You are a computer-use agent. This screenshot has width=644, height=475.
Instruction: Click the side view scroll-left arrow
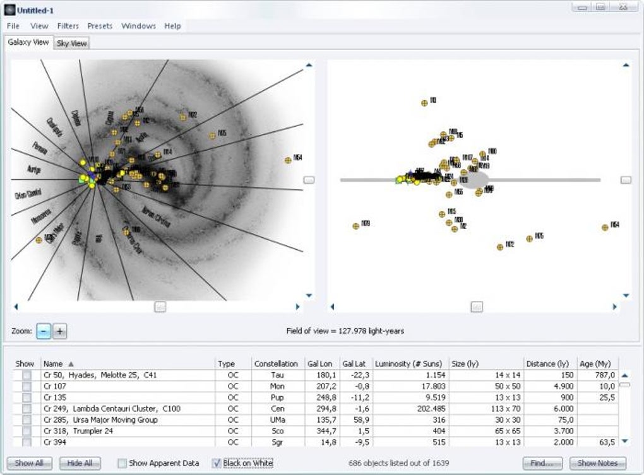pyautogui.click(x=332, y=307)
